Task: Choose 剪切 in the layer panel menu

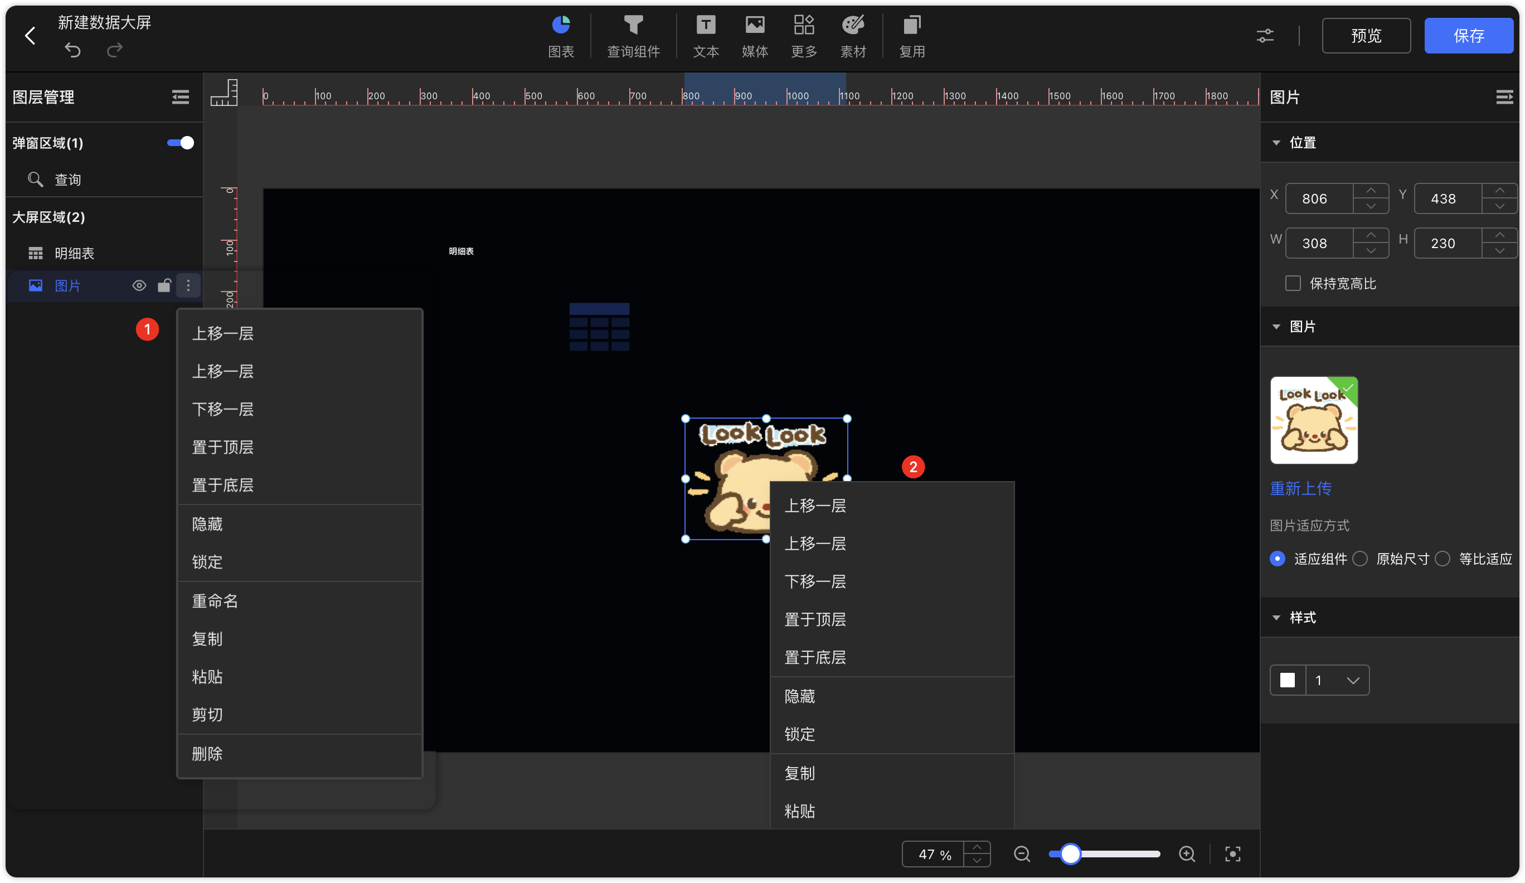Action: coord(299,715)
